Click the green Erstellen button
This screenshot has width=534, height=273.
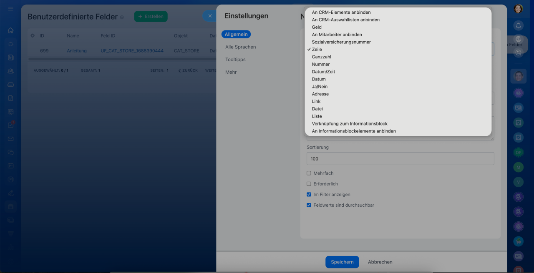pos(151,16)
